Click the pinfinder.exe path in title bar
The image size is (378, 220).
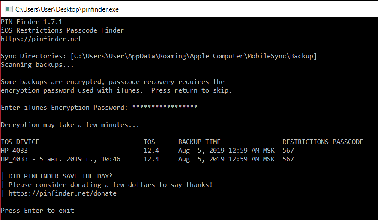click(x=67, y=9)
